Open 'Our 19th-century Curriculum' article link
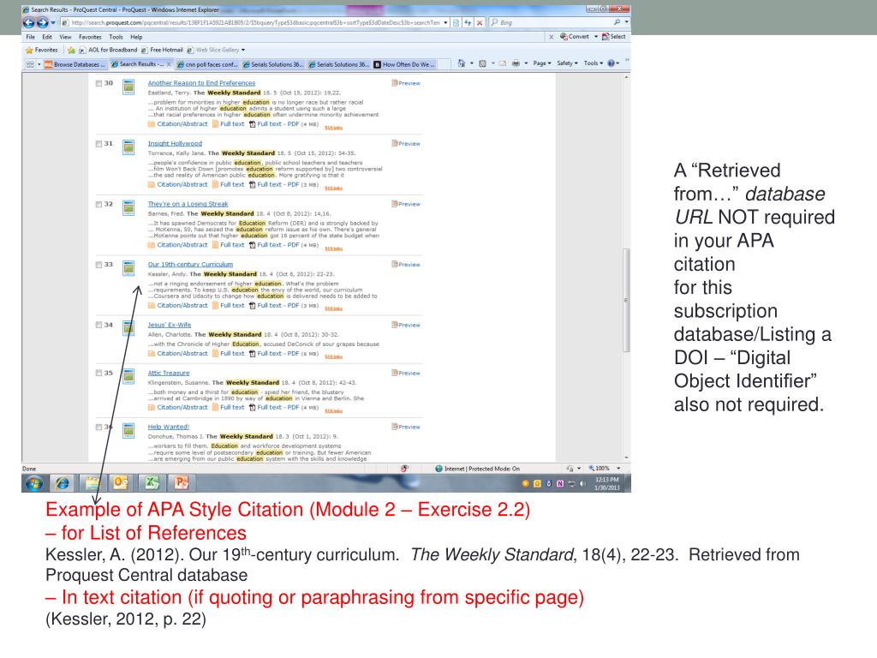 190,264
